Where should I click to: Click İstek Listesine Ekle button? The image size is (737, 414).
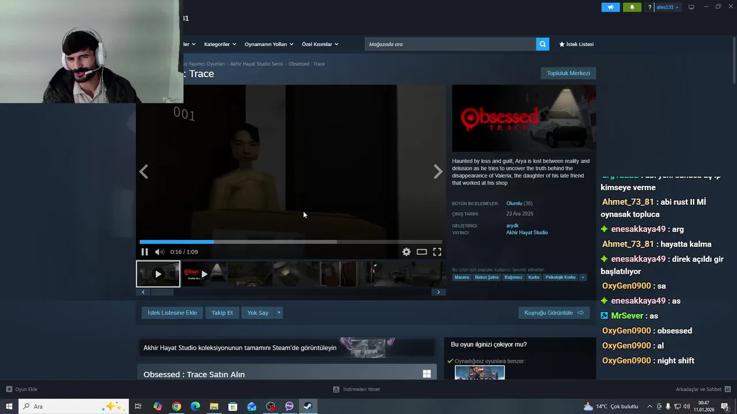click(x=172, y=313)
